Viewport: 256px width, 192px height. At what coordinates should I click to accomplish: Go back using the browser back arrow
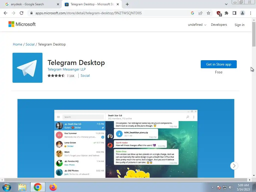tap(5, 13)
